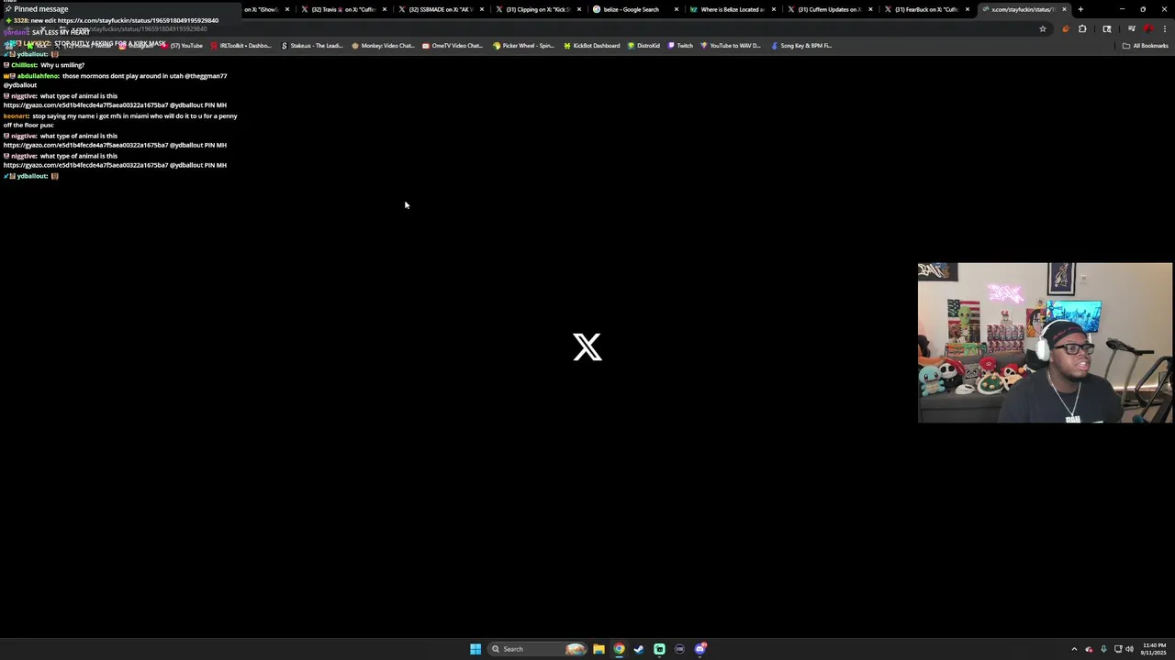The image size is (1175, 660).
Task: Open the OBS taskbar icon
Action: 679,649
